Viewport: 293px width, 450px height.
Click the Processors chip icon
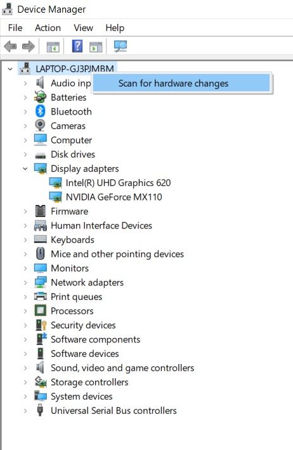coord(40,311)
